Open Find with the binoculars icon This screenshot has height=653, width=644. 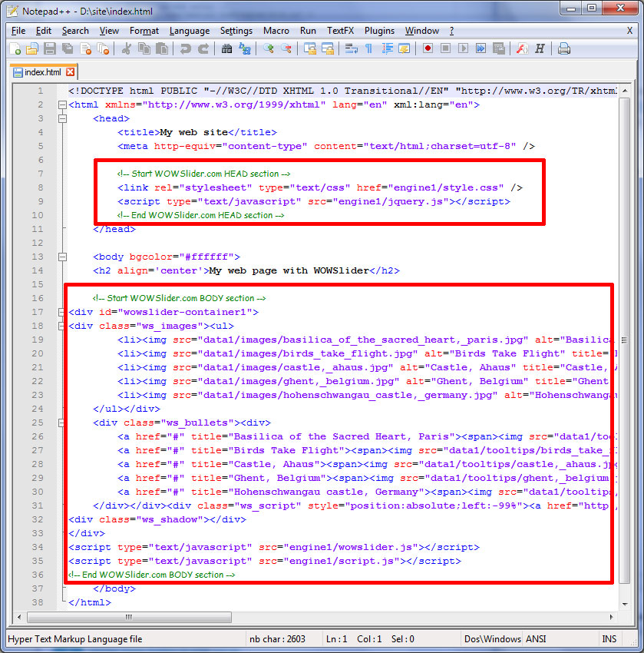click(x=226, y=48)
